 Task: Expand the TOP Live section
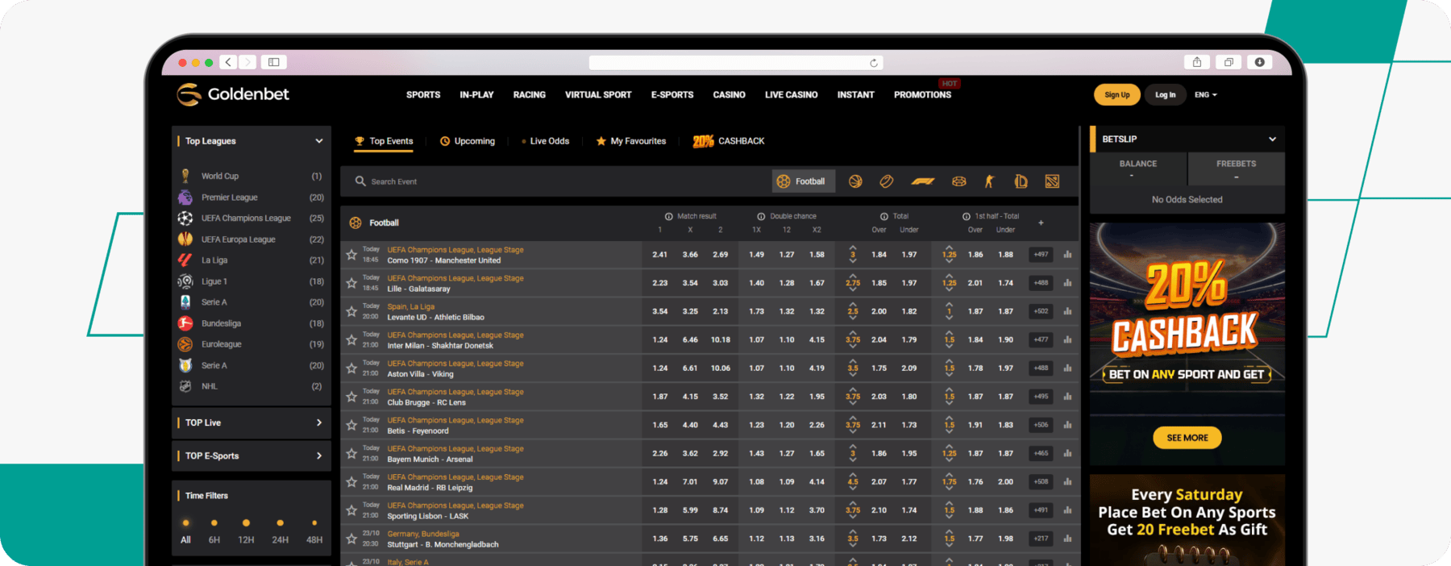point(319,422)
